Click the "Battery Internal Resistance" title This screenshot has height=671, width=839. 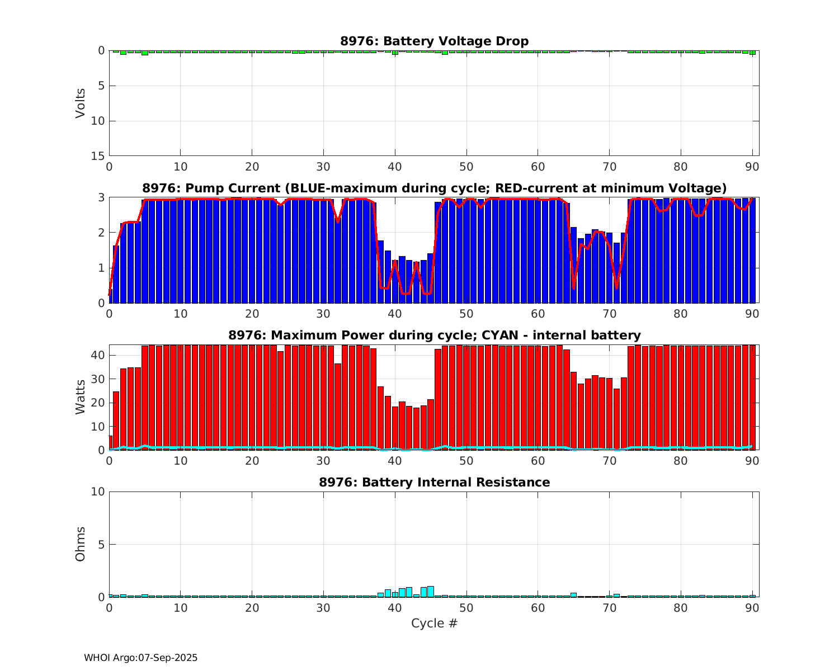(x=434, y=482)
